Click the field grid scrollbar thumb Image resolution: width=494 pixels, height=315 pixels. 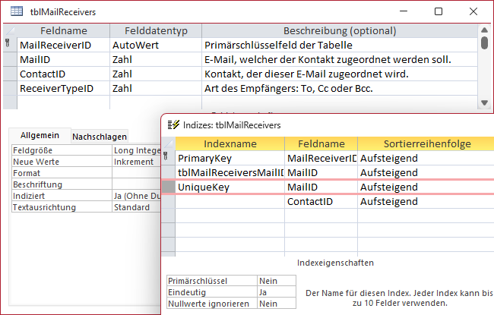point(485,43)
